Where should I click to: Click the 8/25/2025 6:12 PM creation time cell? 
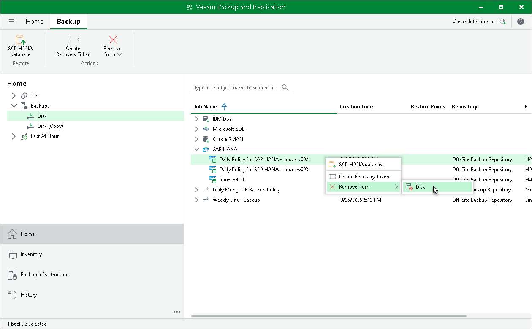tap(361, 200)
